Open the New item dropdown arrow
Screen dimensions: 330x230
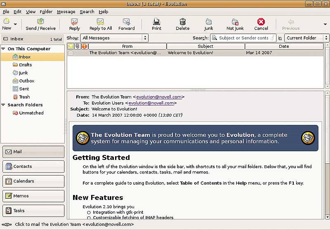pos(15,24)
